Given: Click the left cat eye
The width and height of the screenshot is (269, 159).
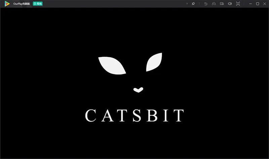Looking at the screenshot, I should pos(112,65).
